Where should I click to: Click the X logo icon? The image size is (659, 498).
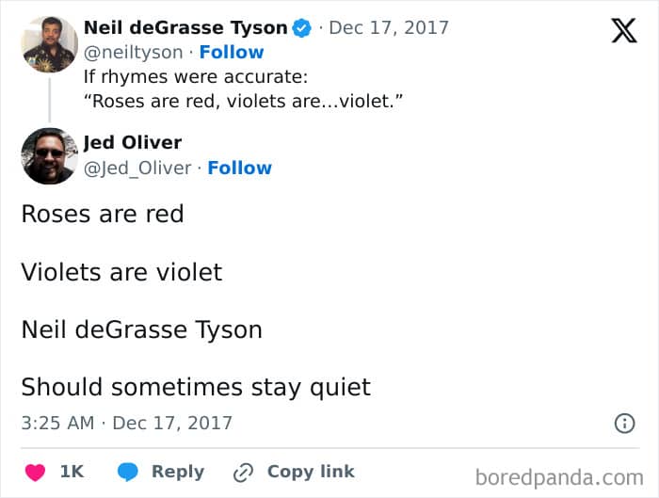pos(624,31)
